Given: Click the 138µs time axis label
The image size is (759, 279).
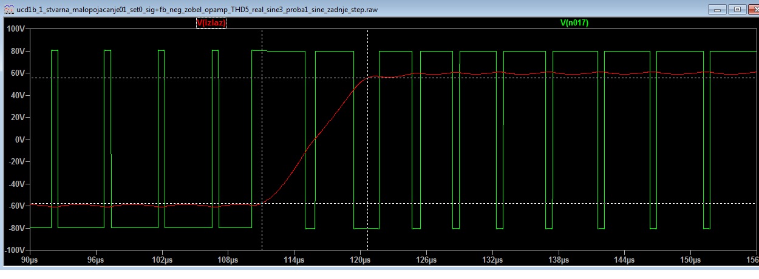Looking at the screenshot, I should (559, 260).
